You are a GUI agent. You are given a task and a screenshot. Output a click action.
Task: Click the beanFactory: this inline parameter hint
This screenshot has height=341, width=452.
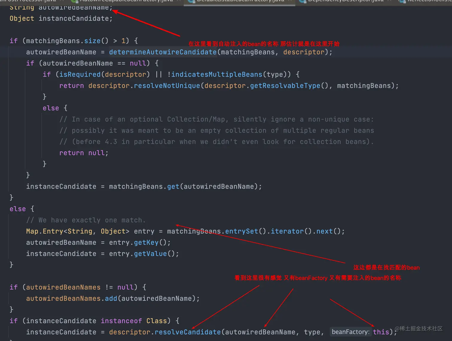coord(362,332)
